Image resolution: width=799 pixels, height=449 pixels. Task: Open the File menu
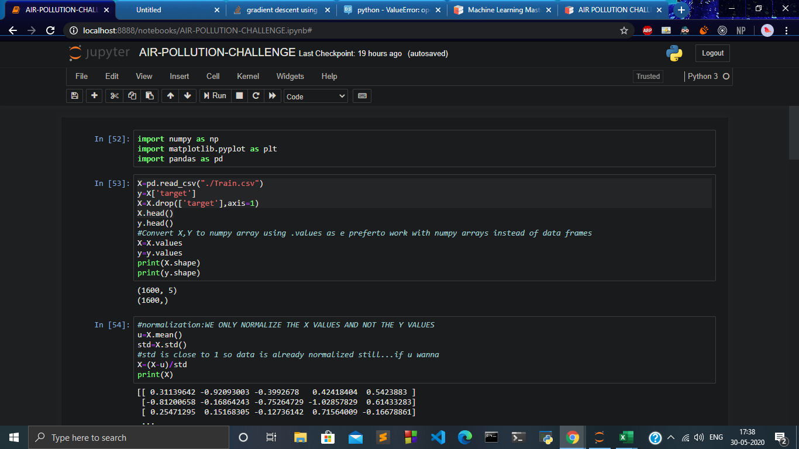tap(81, 77)
